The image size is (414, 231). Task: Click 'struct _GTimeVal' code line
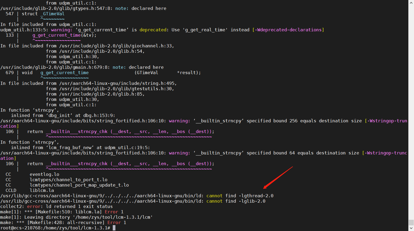[x=43, y=14]
